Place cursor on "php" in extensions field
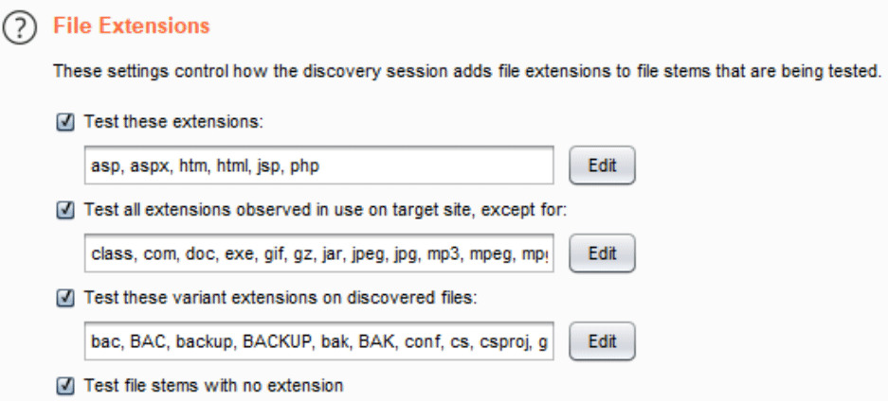Viewport: 888px width, 401px height. coord(304,167)
